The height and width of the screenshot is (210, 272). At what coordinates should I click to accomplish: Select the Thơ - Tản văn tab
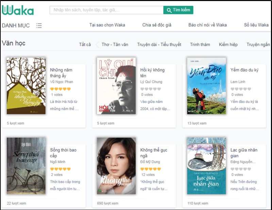point(115,44)
